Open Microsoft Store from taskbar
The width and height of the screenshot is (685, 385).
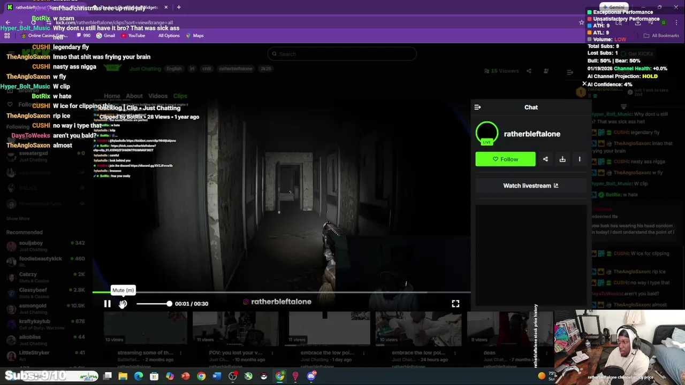154,376
